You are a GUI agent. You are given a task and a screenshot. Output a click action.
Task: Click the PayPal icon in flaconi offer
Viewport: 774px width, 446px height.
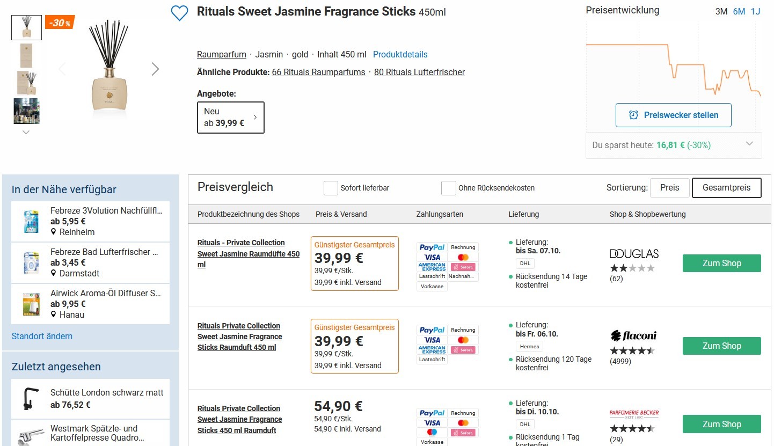(432, 330)
